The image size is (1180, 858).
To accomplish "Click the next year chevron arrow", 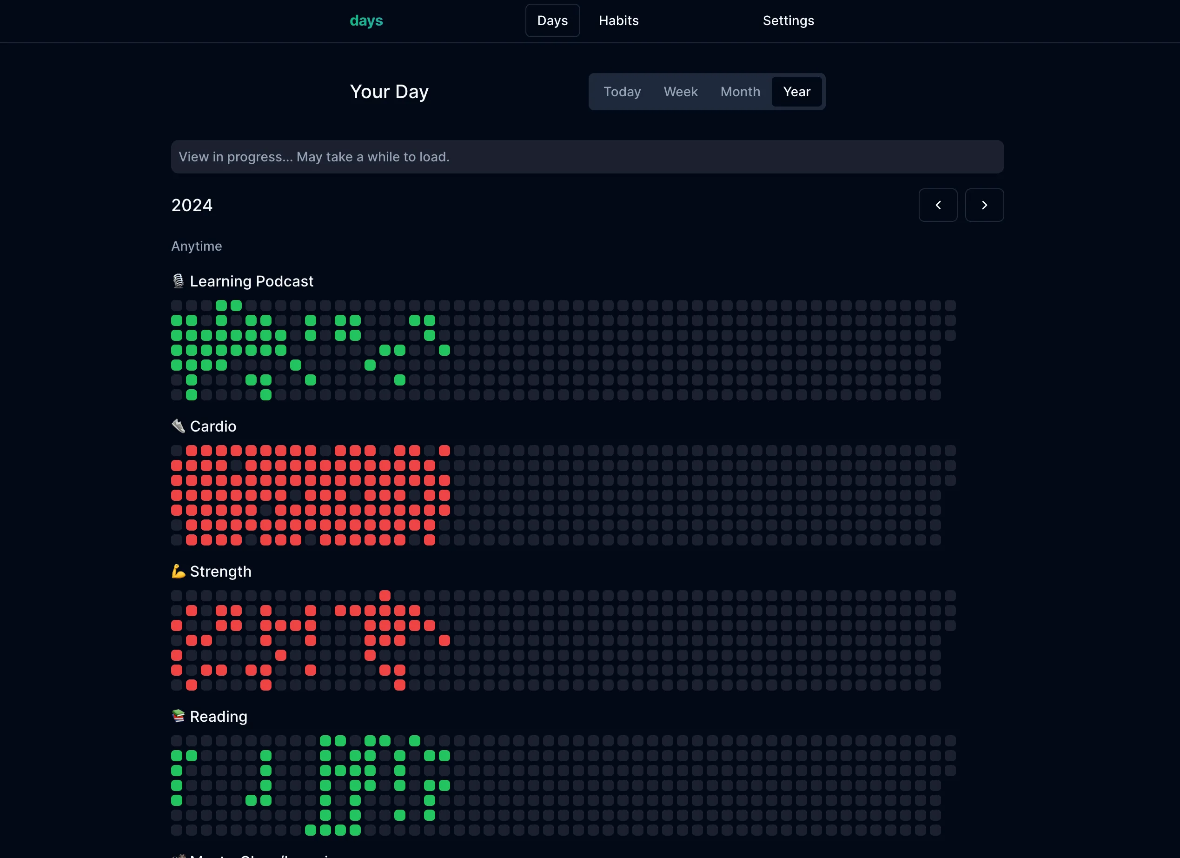I will pyautogui.click(x=984, y=205).
